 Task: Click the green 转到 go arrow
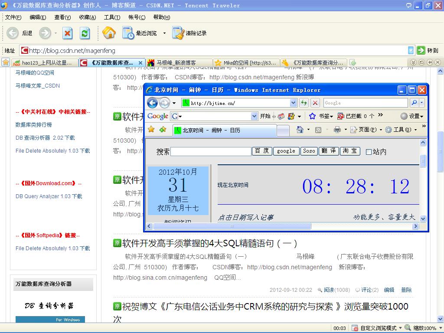[x=421, y=50]
